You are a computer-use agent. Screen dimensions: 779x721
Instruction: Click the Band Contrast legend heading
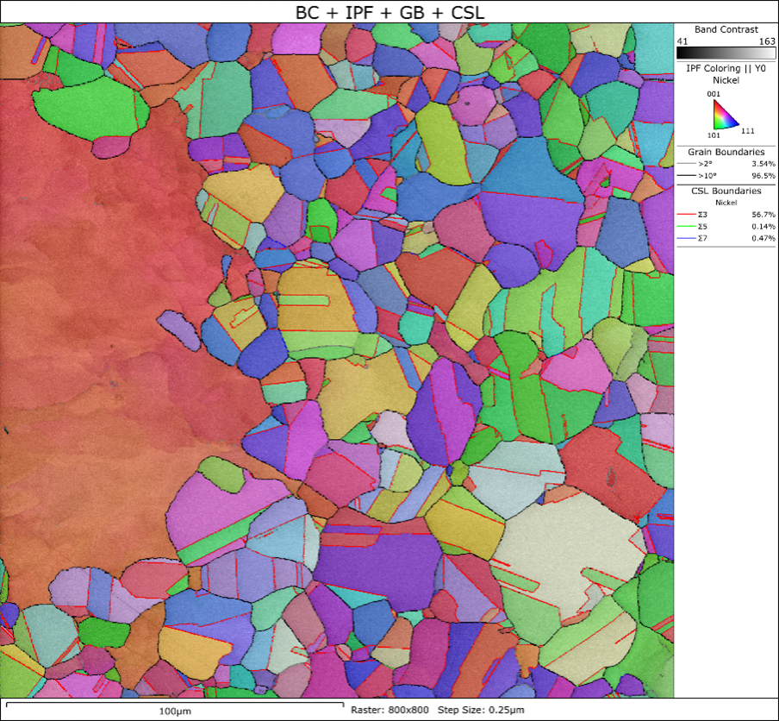[726, 29]
